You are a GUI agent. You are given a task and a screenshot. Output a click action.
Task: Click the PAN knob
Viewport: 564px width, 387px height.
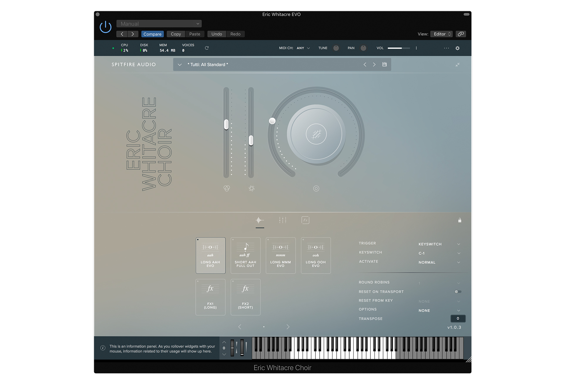[363, 48]
